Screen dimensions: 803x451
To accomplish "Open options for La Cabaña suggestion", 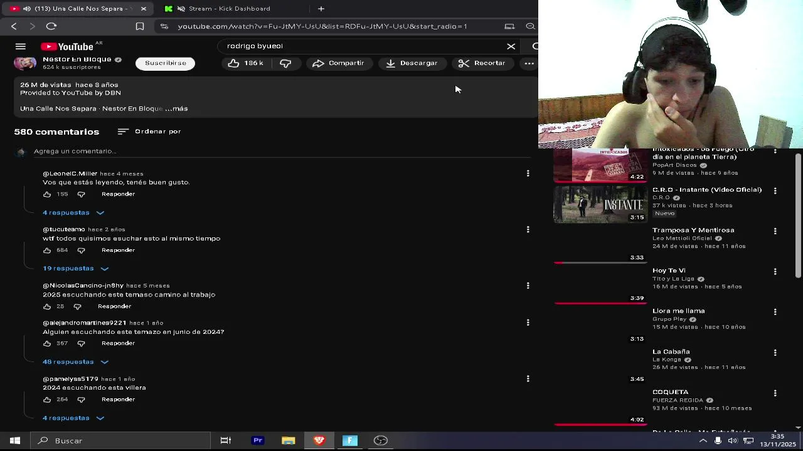I will point(775,353).
